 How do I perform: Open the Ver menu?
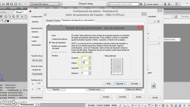22,8
